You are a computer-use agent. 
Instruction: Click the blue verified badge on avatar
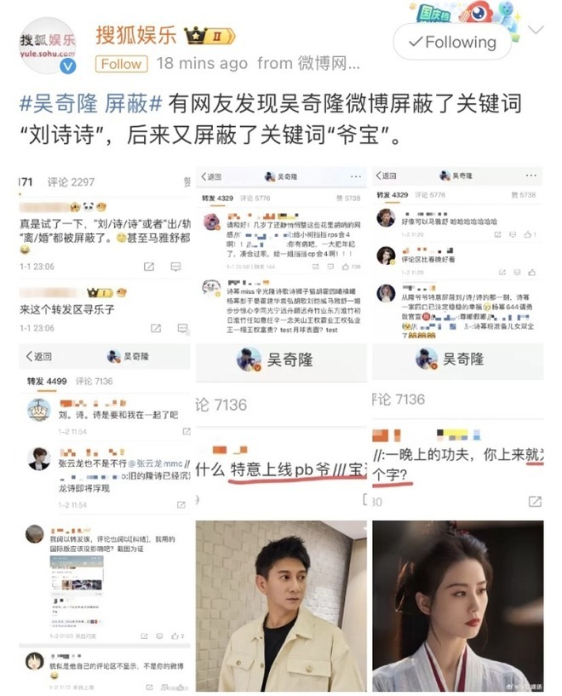67,66
